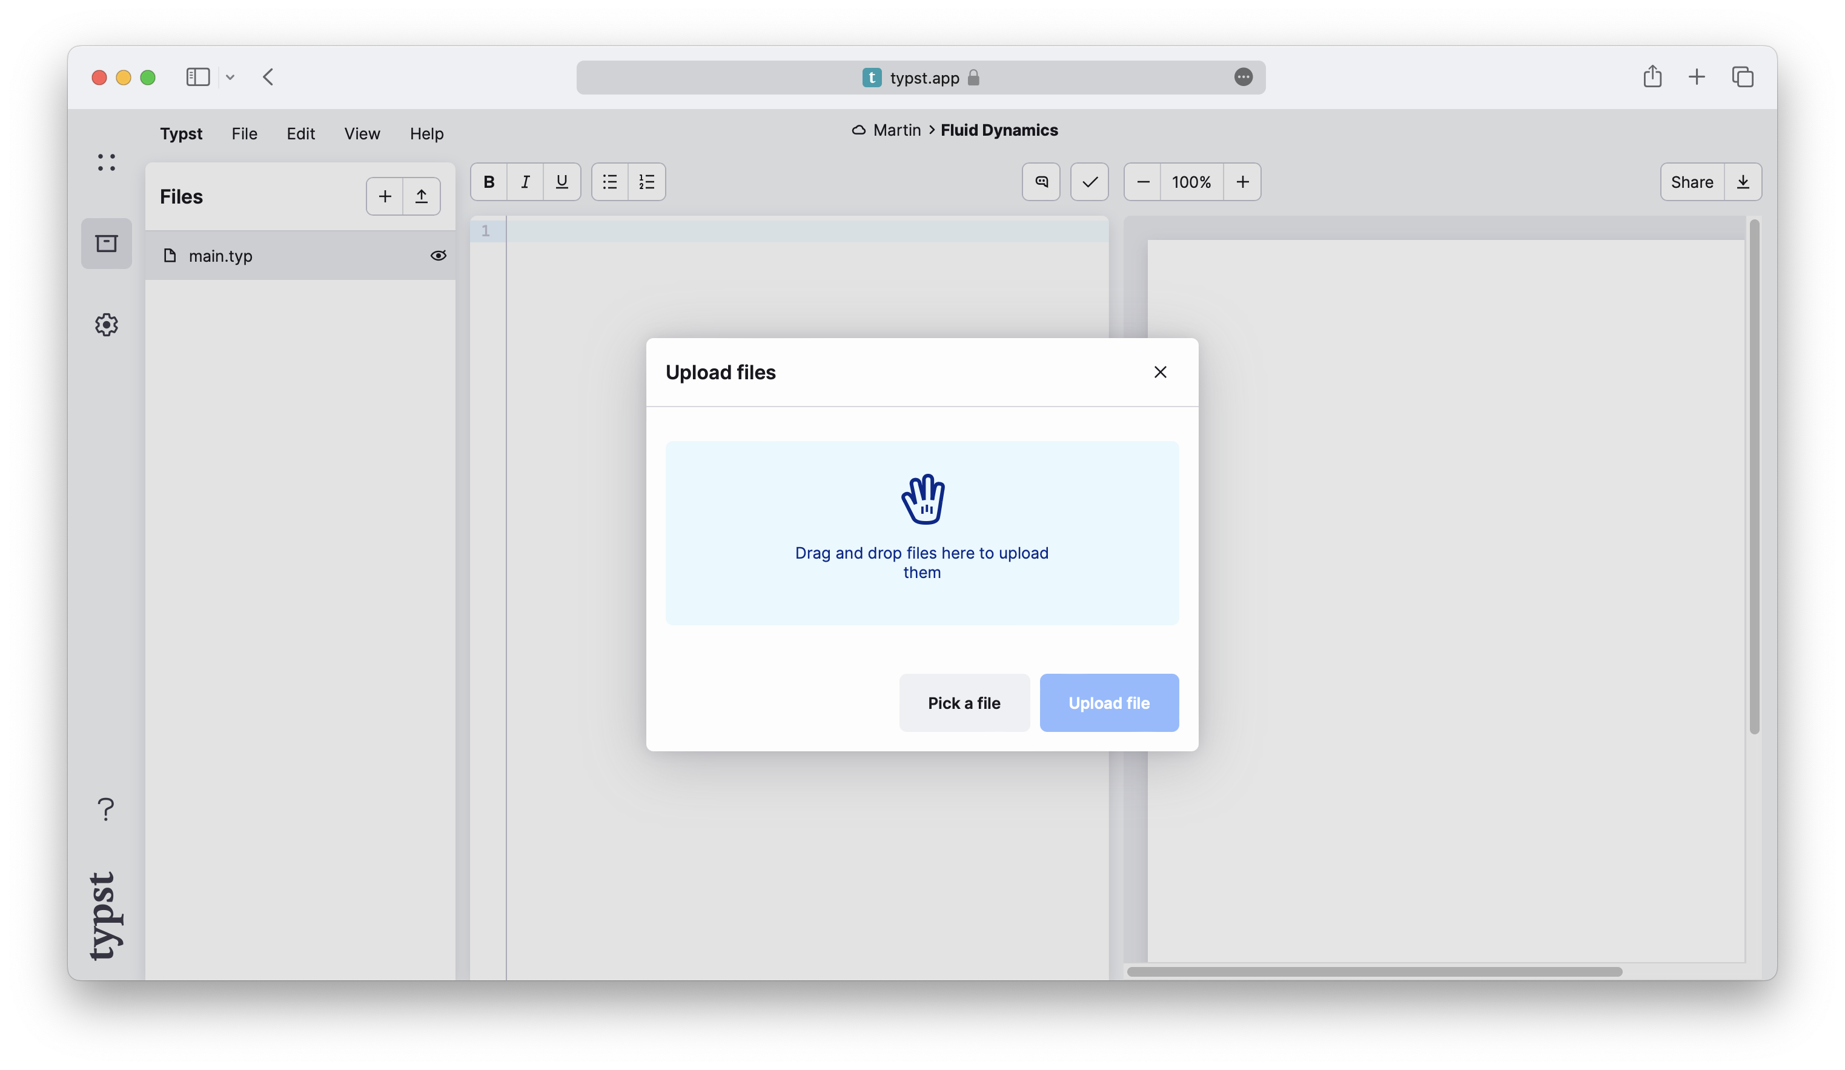Open the Help menu
Image resolution: width=1845 pixels, height=1070 pixels.
tap(427, 133)
